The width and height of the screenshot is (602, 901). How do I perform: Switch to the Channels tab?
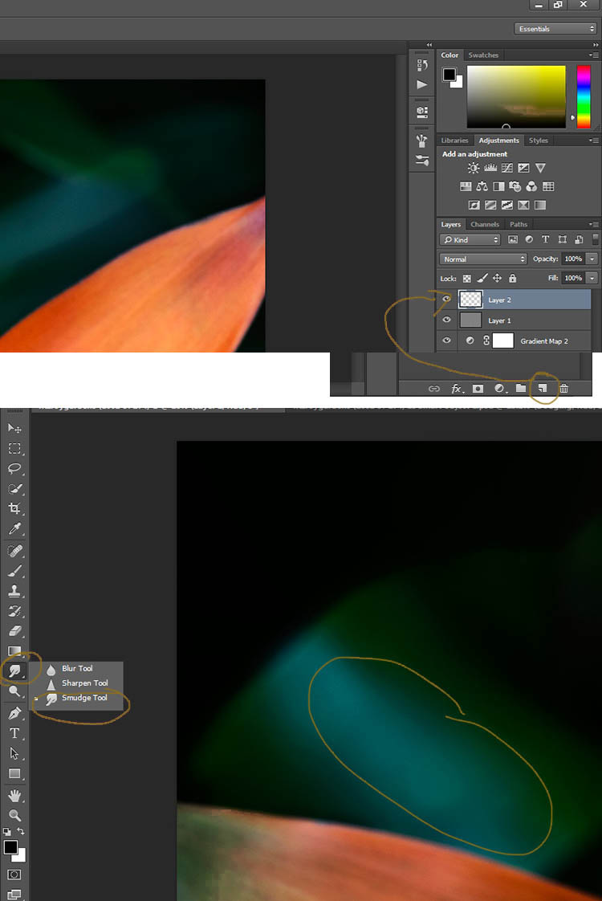485,225
